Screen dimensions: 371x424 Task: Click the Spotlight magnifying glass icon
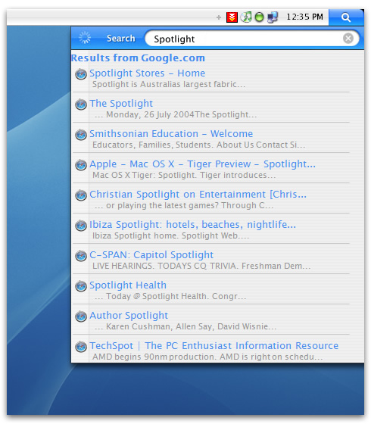(x=346, y=17)
